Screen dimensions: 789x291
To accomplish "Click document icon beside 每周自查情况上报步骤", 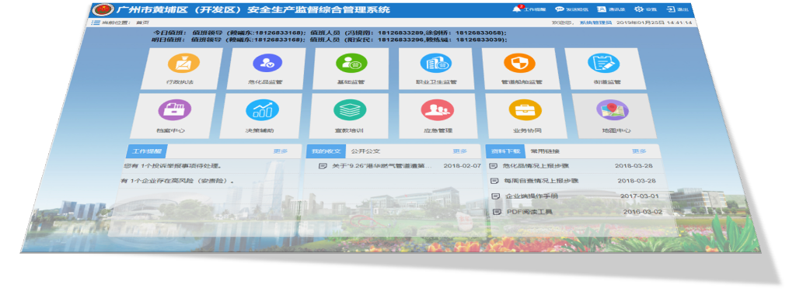I will (x=494, y=181).
